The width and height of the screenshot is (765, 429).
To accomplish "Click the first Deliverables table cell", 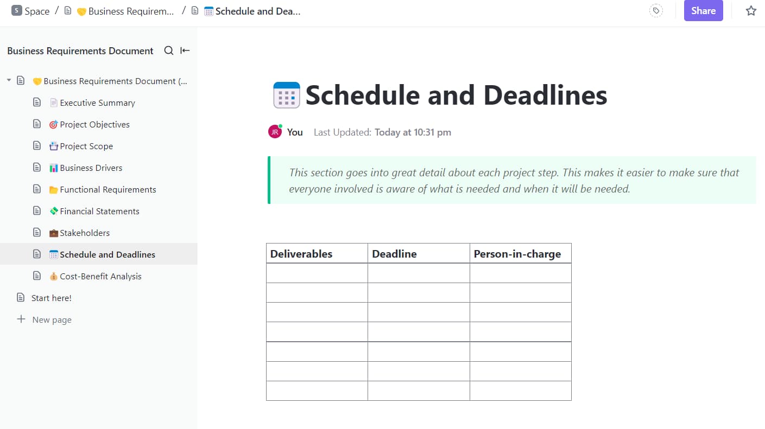I will [317, 273].
